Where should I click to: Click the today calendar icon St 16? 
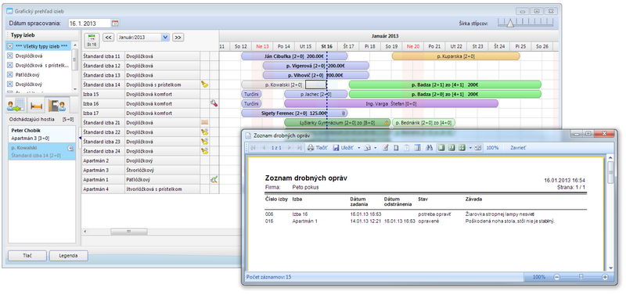tap(92, 40)
